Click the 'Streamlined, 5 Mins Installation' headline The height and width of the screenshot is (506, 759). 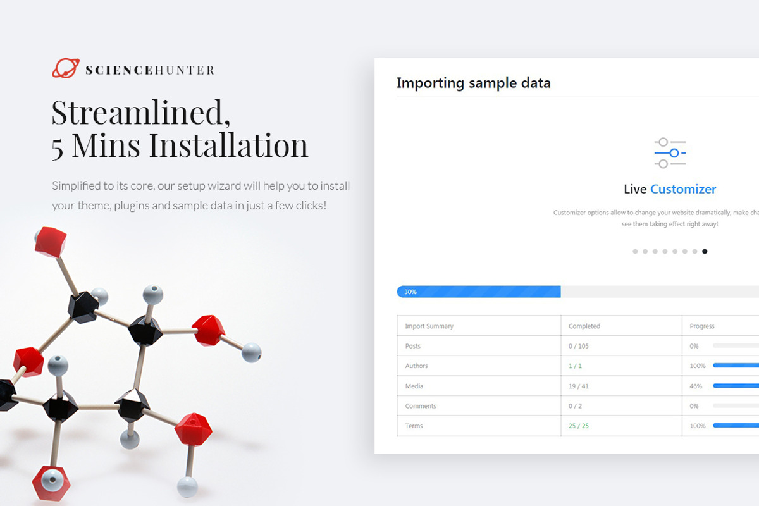coord(180,128)
